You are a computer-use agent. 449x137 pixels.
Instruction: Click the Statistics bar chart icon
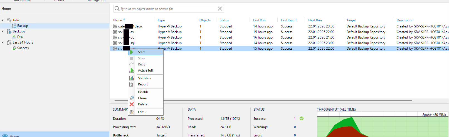pyautogui.click(x=132, y=78)
